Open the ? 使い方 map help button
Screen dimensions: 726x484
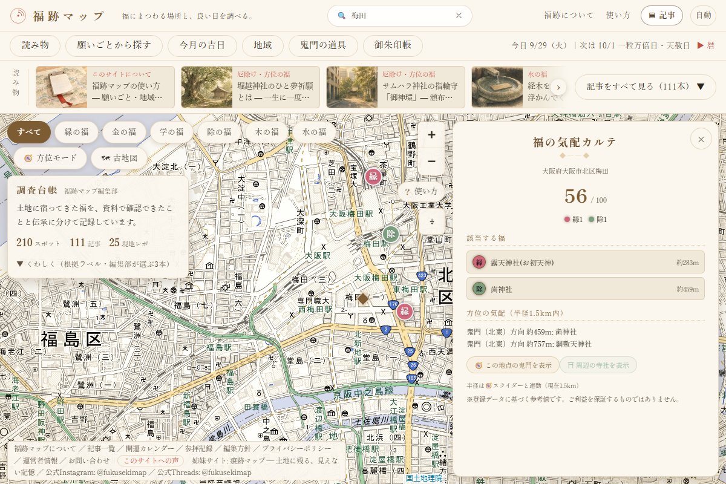pos(421,191)
